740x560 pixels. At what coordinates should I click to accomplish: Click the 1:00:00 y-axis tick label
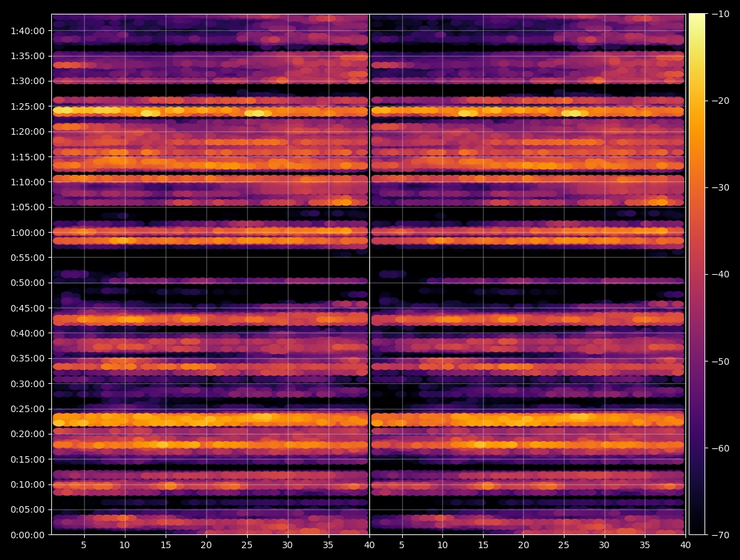28,232
